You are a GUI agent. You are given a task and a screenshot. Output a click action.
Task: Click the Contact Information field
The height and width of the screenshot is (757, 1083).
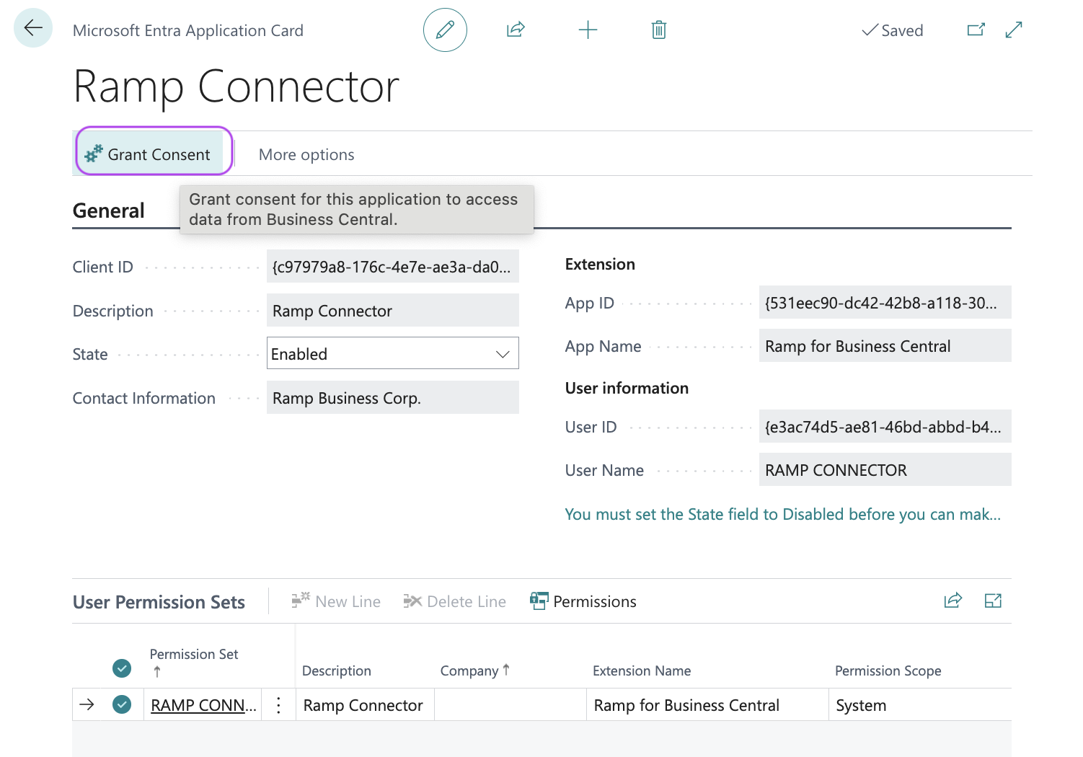393,397
